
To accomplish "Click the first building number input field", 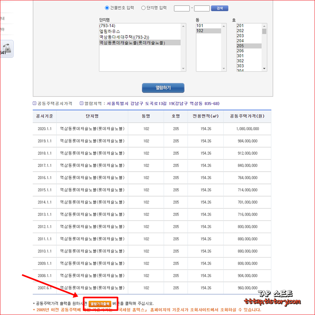I will pyautogui.click(x=182, y=8).
